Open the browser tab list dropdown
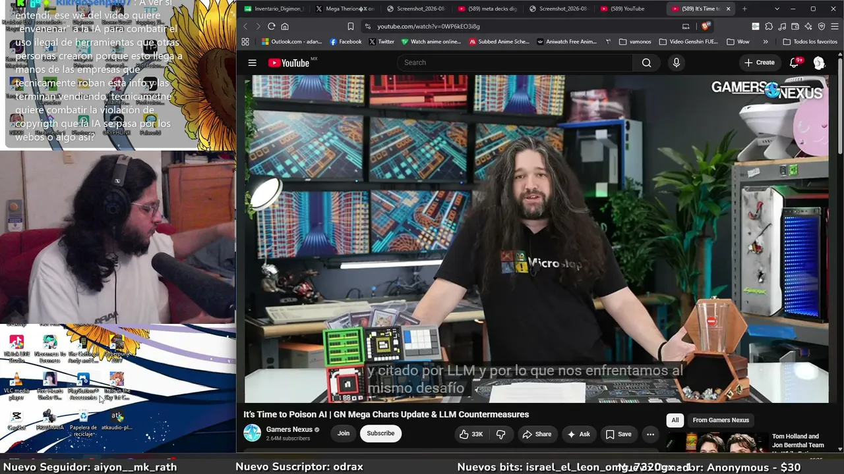 [777, 9]
